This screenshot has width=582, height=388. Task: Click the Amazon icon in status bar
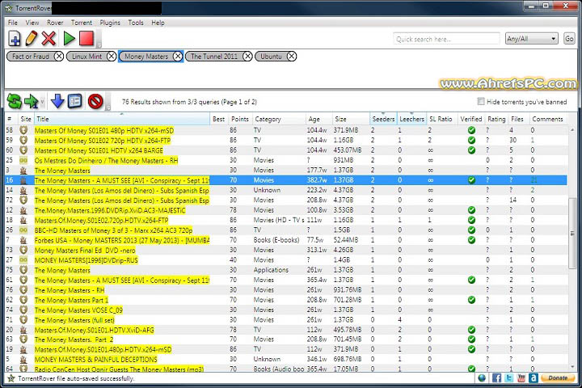[533, 378]
